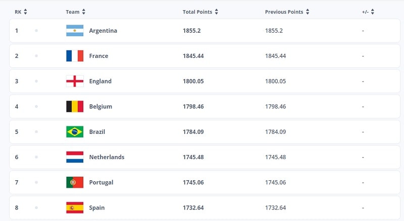Sort by Previous Points column
Viewport: 404px width, 221px height.
(x=307, y=12)
